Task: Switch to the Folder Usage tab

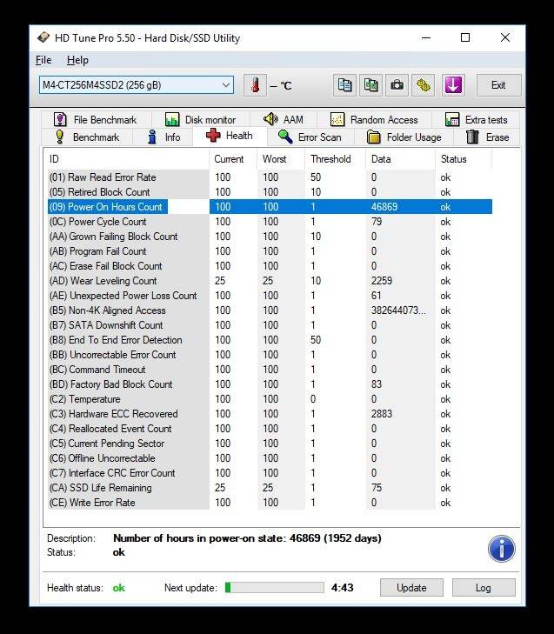Action: (404, 137)
